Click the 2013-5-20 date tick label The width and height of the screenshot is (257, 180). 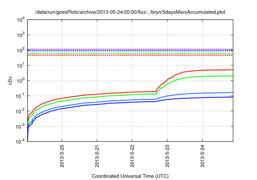[62, 156]
